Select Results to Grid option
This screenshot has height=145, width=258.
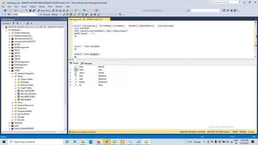click(x=95, y=14)
